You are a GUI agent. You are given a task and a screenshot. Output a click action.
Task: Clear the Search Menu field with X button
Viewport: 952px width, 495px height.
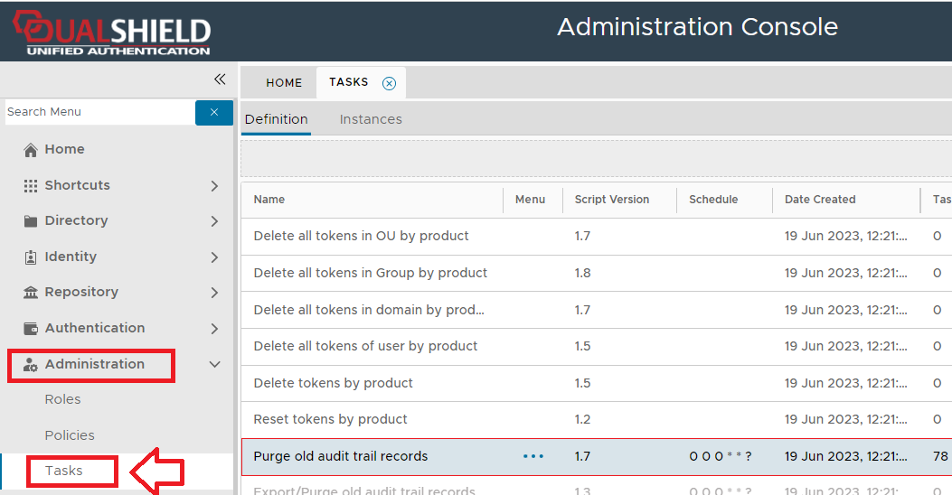[214, 112]
